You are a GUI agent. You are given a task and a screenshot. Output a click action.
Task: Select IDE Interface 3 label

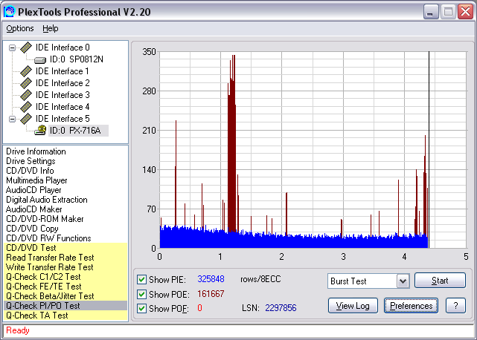coord(63,95)
